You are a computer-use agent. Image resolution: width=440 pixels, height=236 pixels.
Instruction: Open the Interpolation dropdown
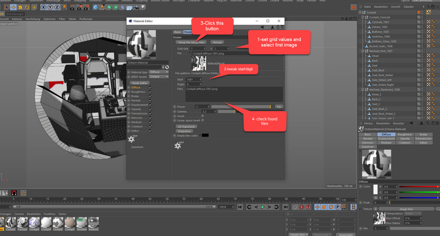click(413, 213)
